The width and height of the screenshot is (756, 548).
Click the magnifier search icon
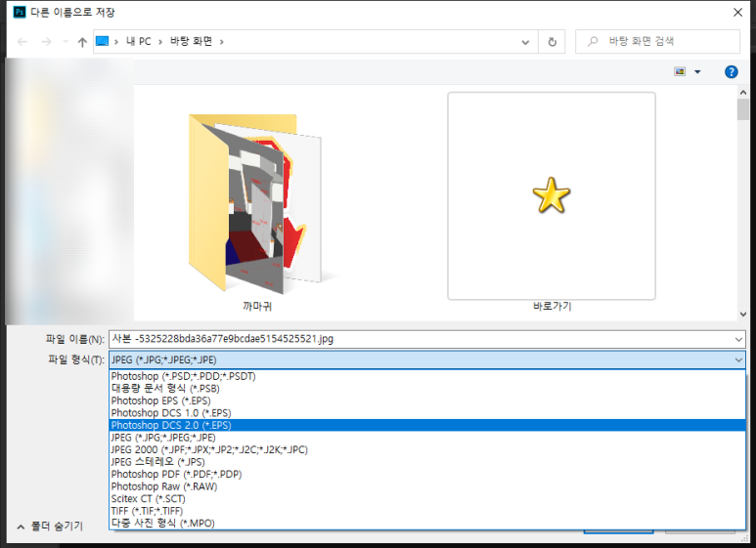(593, 41)
